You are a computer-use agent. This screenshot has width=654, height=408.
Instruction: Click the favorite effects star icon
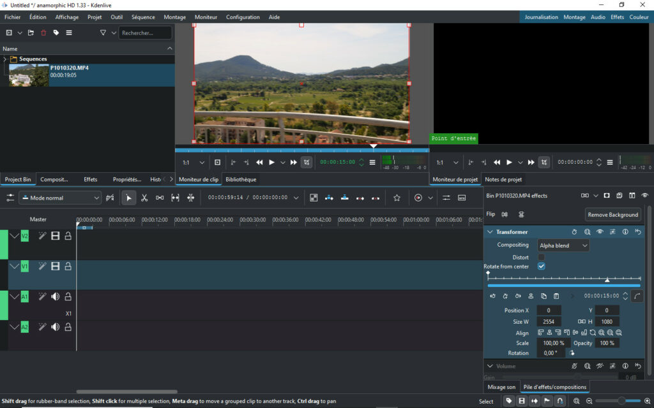(x=397, y=198)
